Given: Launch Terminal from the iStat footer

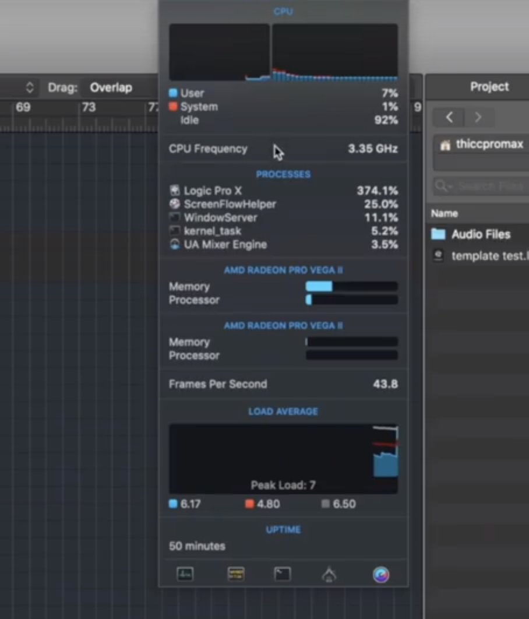Looking at the screenshot, I should (283, 574).
